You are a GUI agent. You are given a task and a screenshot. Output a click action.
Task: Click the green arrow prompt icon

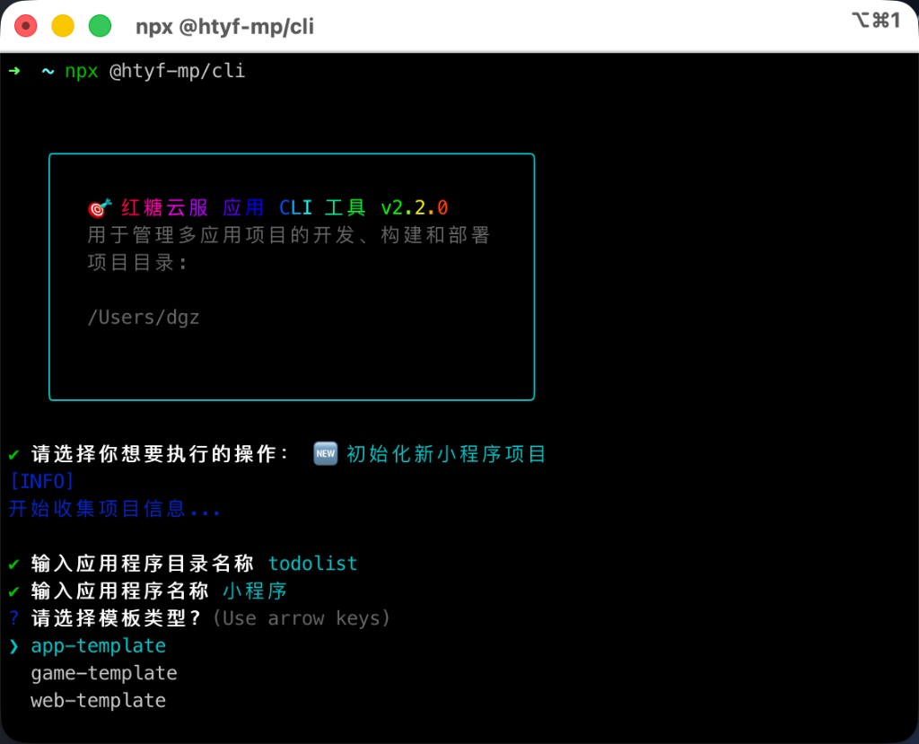(x=15, y=70)
